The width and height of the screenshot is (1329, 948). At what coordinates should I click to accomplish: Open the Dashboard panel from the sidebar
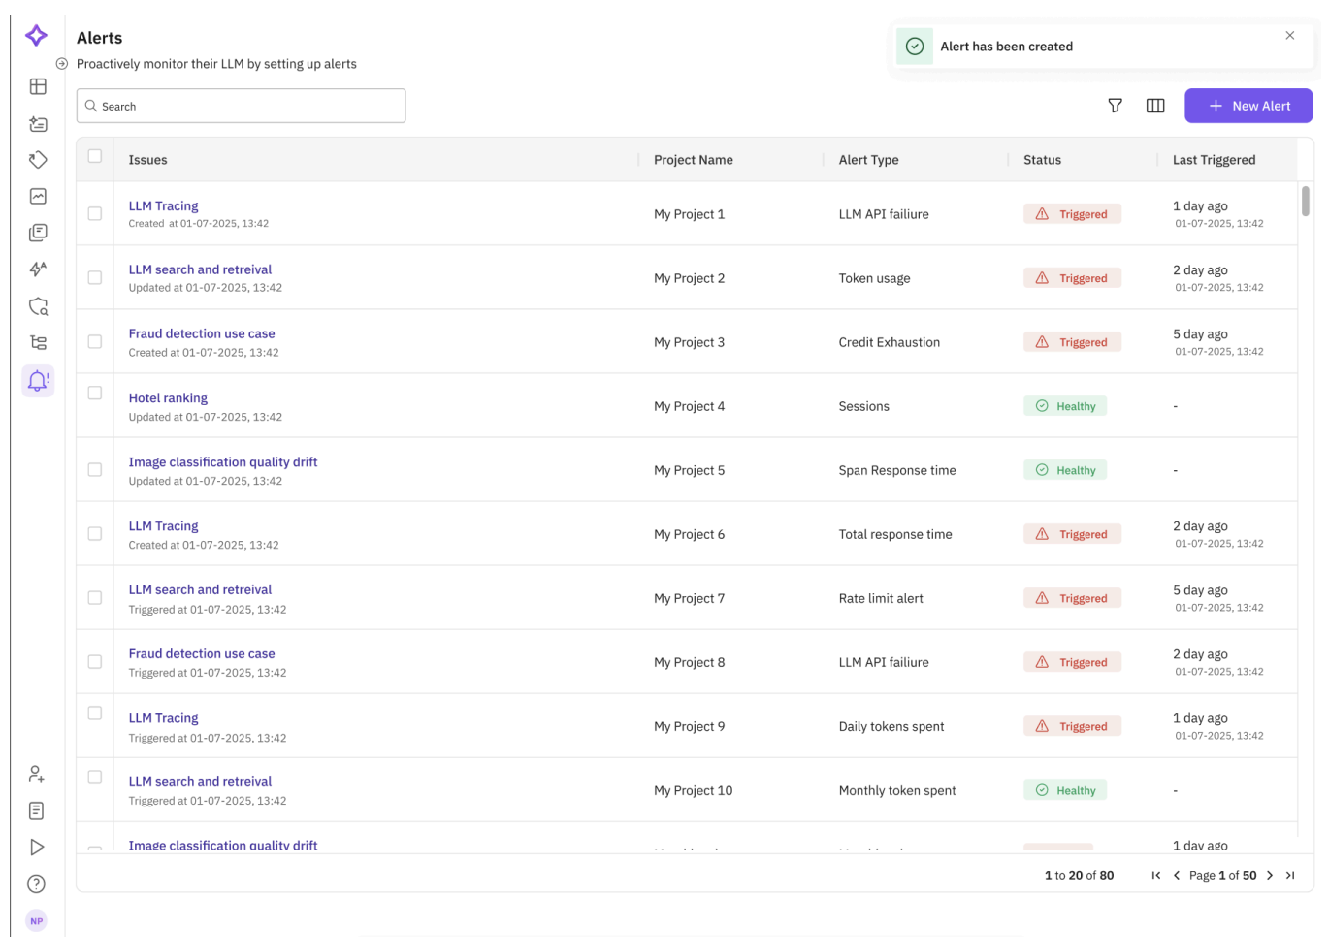coord(37,86)
